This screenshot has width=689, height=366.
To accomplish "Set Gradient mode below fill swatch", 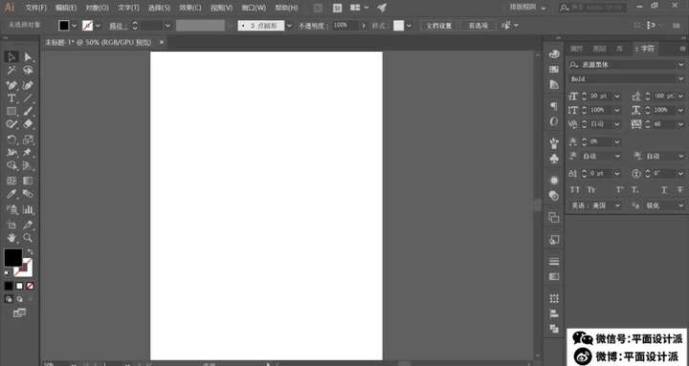I will click(x=19, y=286).
